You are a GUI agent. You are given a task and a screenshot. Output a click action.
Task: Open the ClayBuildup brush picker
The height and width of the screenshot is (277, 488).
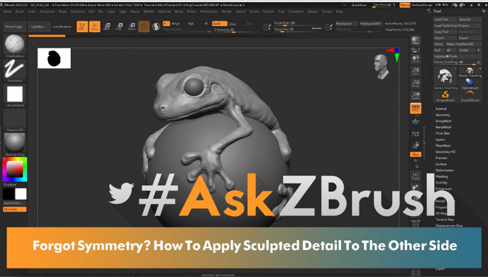tap(15, 46)
